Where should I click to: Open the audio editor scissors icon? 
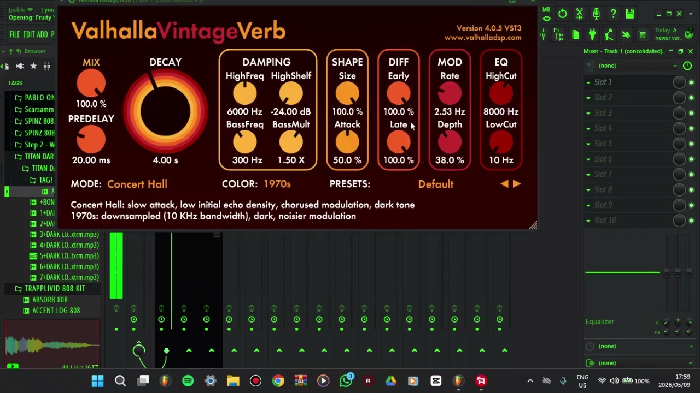(580, 14)
